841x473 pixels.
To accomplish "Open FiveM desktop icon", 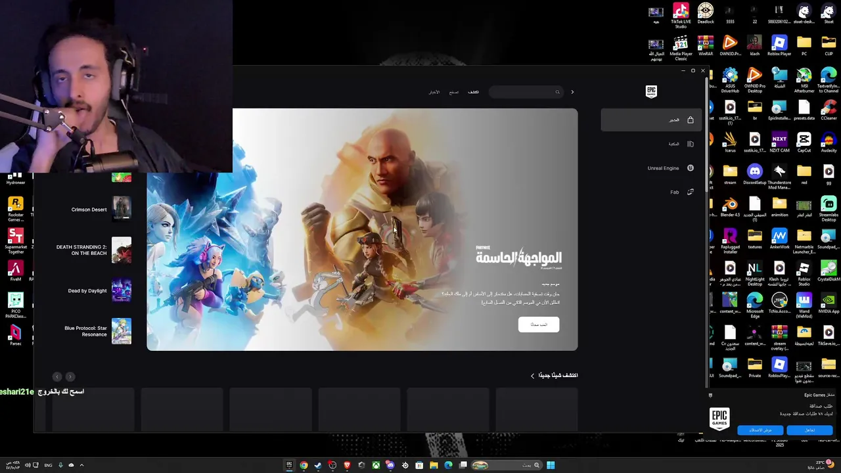I will (16, 271).
